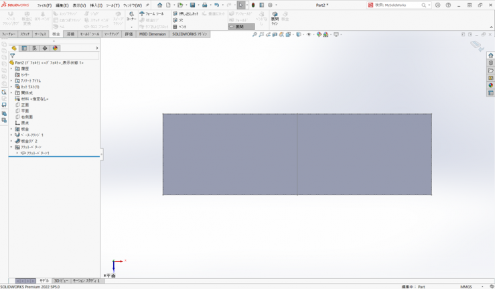This screenshot has height=289, width=495.
Task: Expand the 板金リブ2 feature node
Action: pos(11,141)
